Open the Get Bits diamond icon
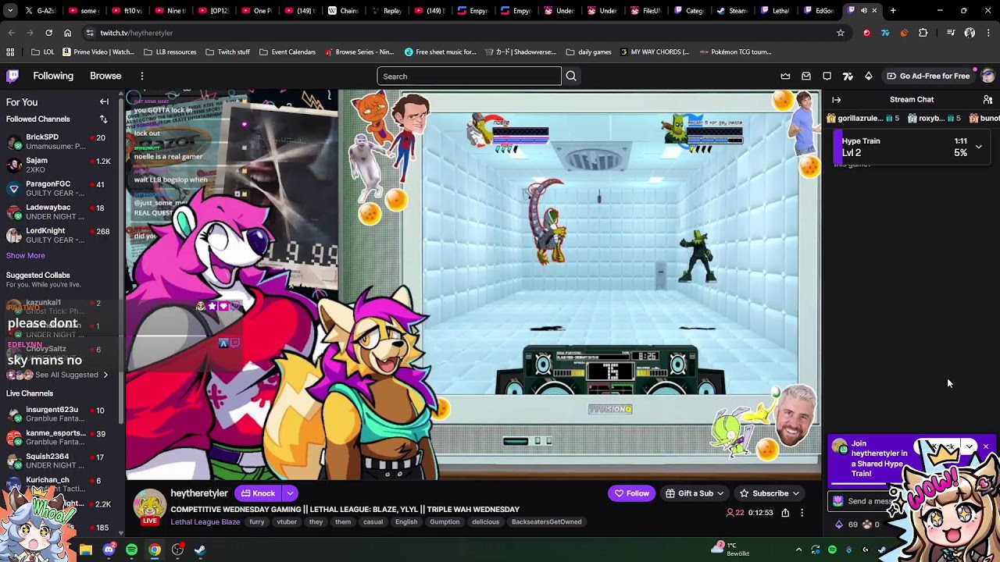Screen dimensions: 1000x562 pyautogui.click(x=868, y=76)
